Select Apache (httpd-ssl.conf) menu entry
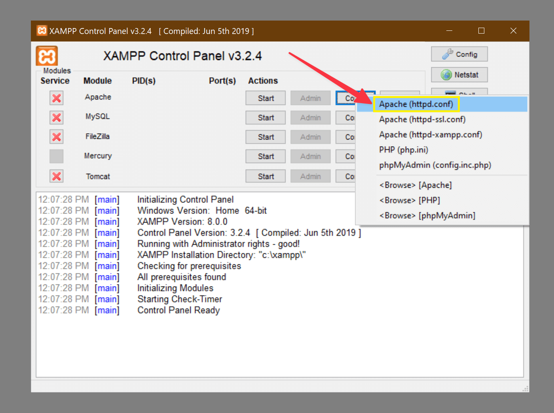 (x=442, y=119)
